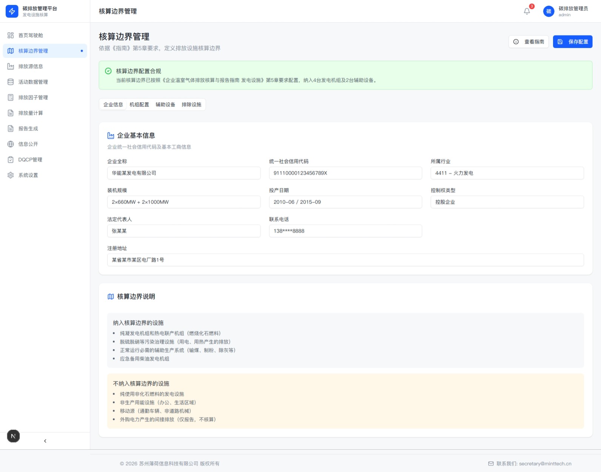Click the 查看指南 button
Image resolution: width=601 pixels, height=472 pixels.
click(528, 42)
